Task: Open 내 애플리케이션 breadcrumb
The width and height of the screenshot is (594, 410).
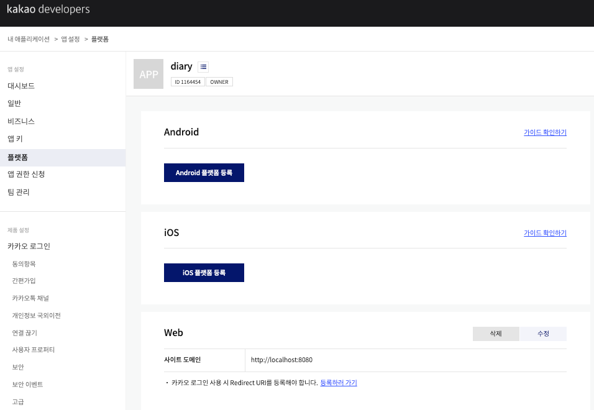Action: click(29, 39)
